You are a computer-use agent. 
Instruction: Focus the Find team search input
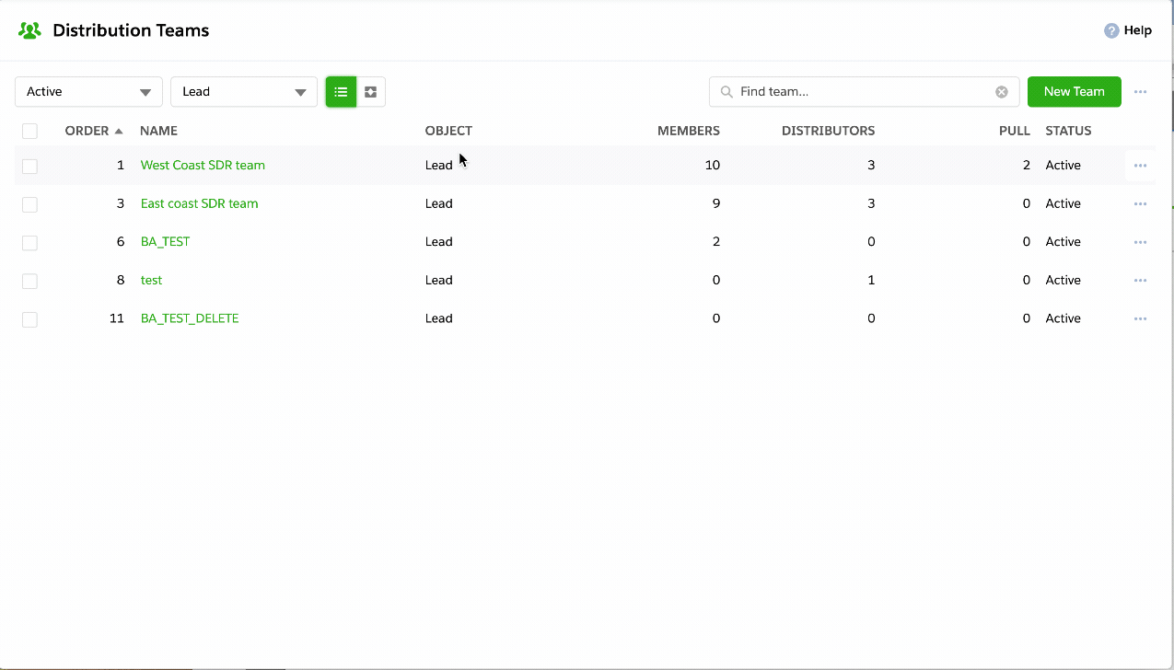coord(864,92)
